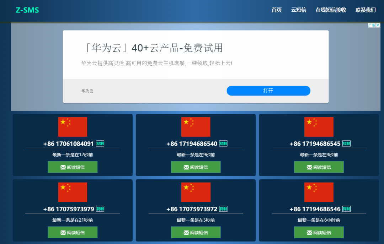Click ad description about 免费云主机套餐

click(157, 63)
